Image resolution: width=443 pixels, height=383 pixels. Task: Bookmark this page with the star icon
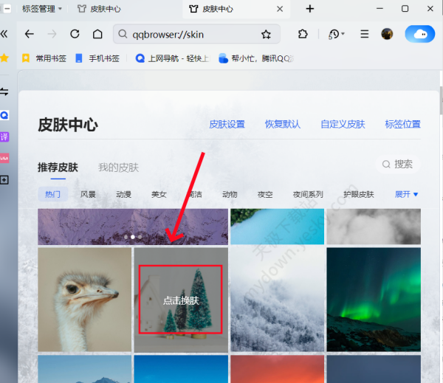(x=267, y=35)
